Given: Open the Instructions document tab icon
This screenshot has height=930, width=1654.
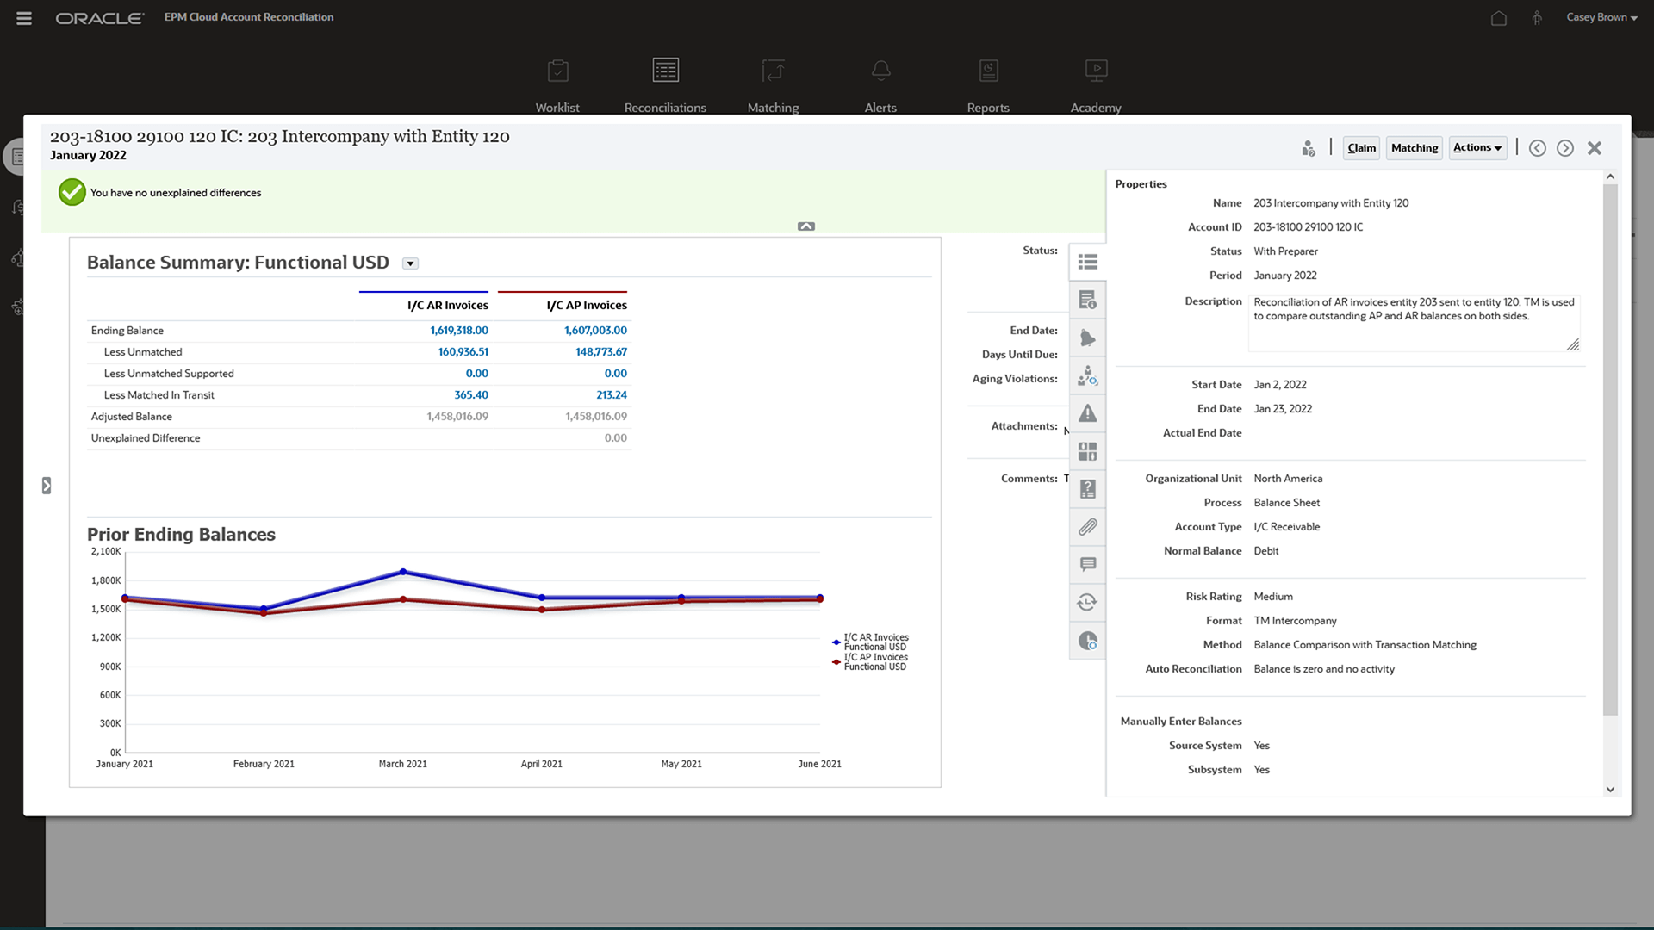Looking at the screenshot, I should point(1087,300).
